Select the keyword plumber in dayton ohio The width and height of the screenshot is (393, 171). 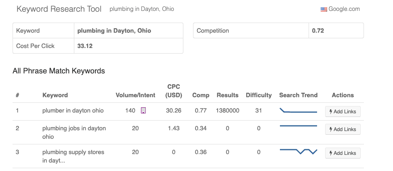[73, 111]
